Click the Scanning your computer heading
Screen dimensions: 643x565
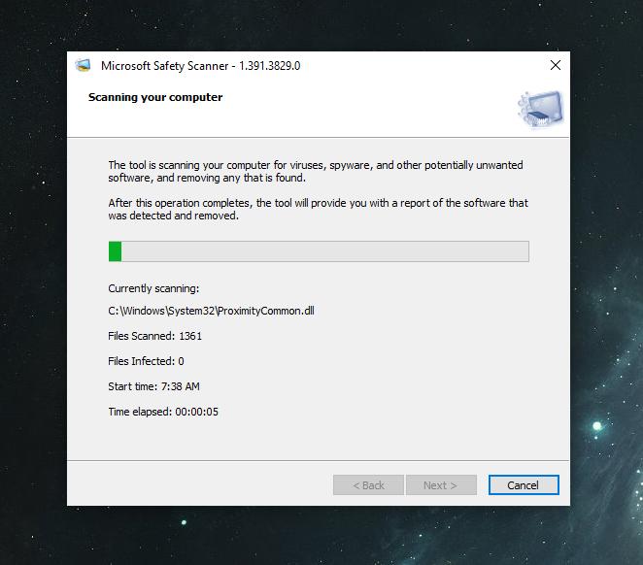point(155,97)
